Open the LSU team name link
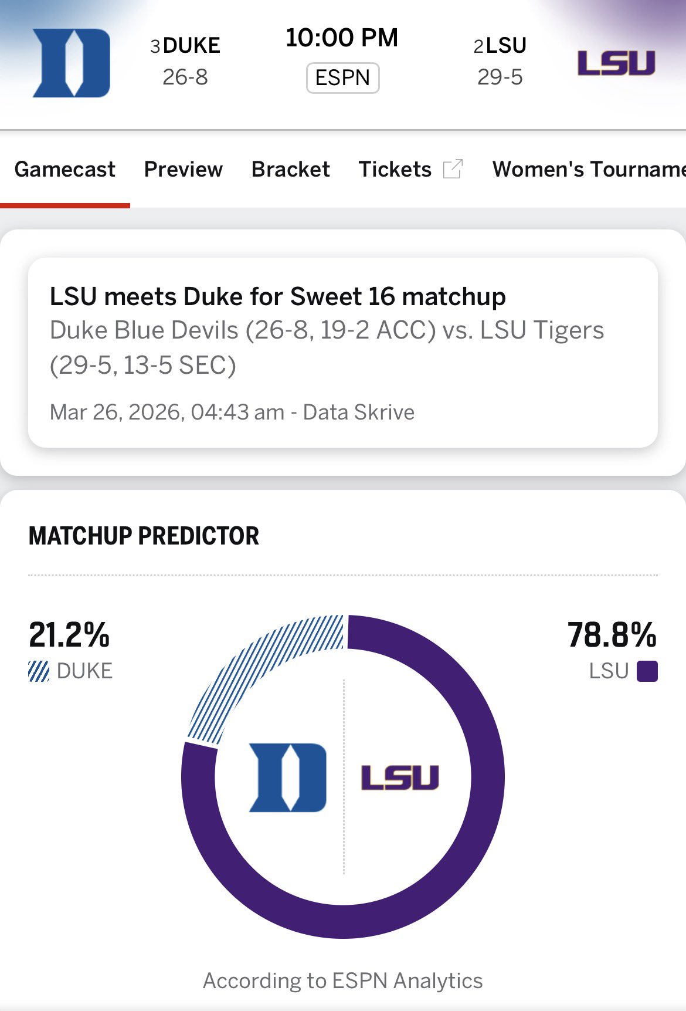The image size is (686, 1011). click(506, 45)
